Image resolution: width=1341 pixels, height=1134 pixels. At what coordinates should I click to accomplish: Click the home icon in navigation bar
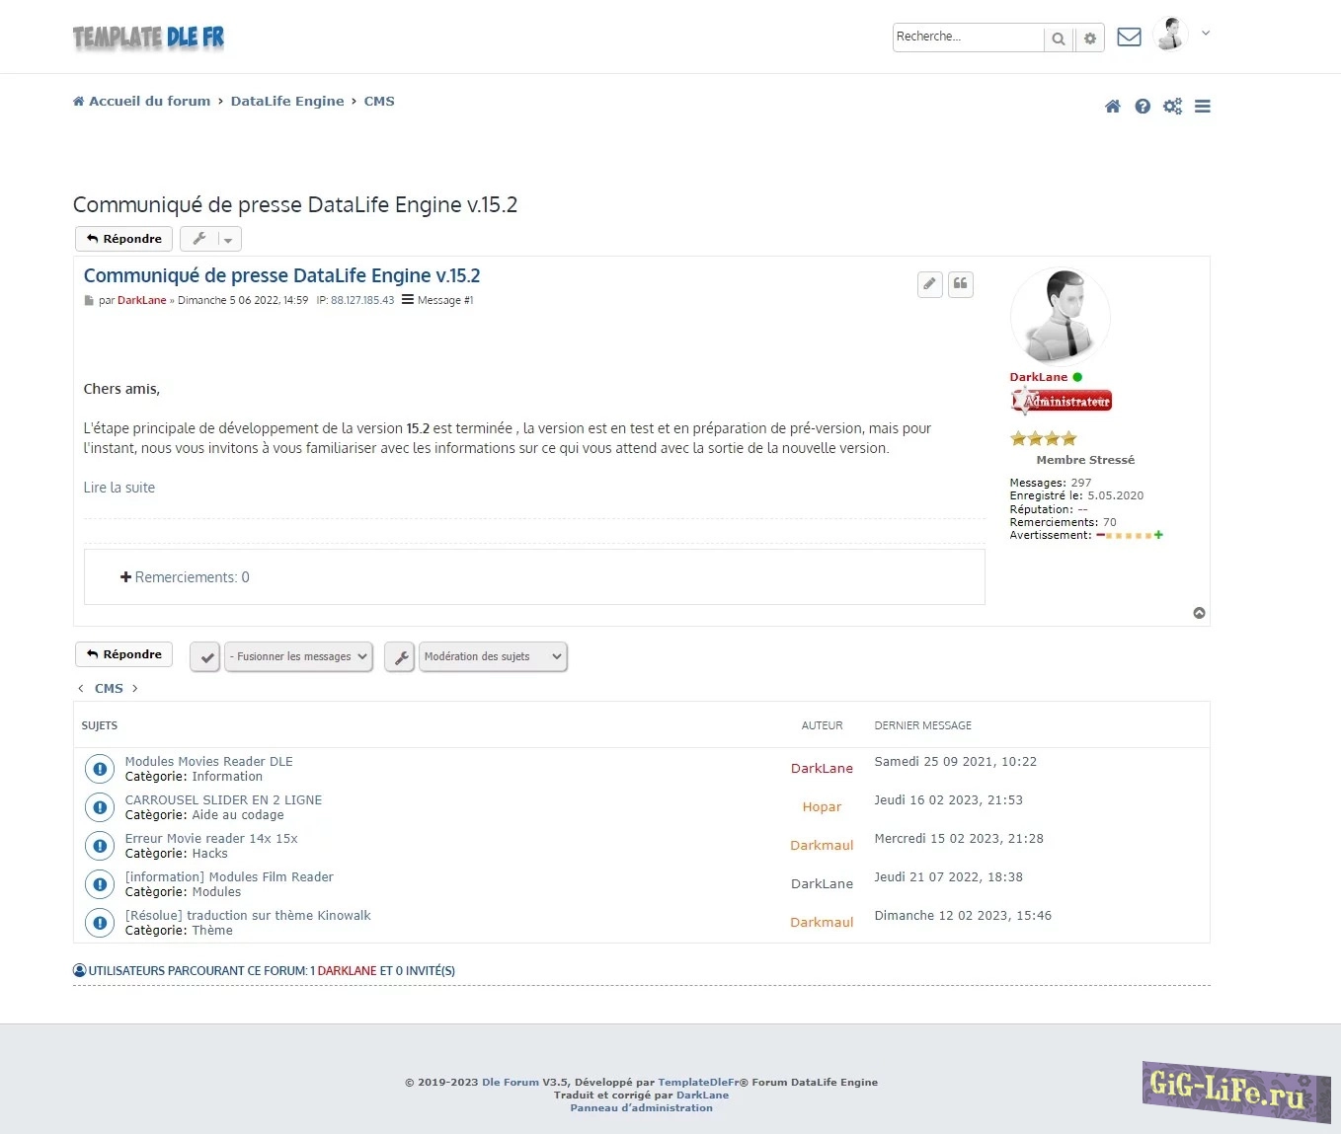coord(1112,107)
